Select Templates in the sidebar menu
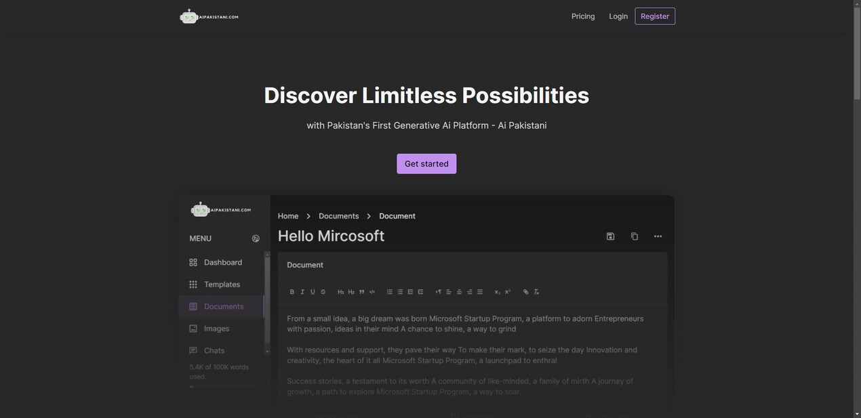This screenshot has width=861, height=418. pyautogui.click(x=222, y=285)
